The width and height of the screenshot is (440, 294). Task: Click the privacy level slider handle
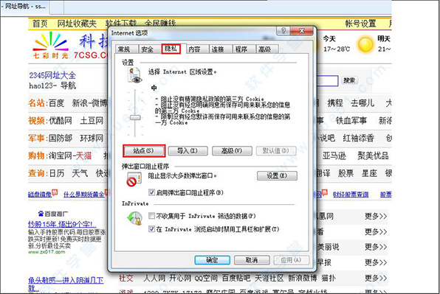click(135, 117)
